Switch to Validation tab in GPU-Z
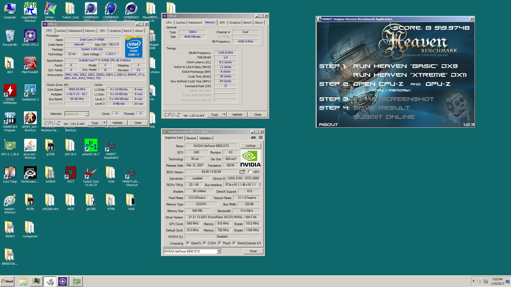 click(x=205, y=138)
